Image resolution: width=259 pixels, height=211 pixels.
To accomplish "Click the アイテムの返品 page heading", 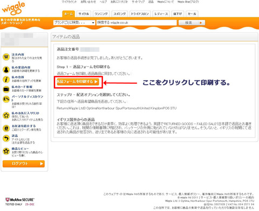I will (66, 37).
